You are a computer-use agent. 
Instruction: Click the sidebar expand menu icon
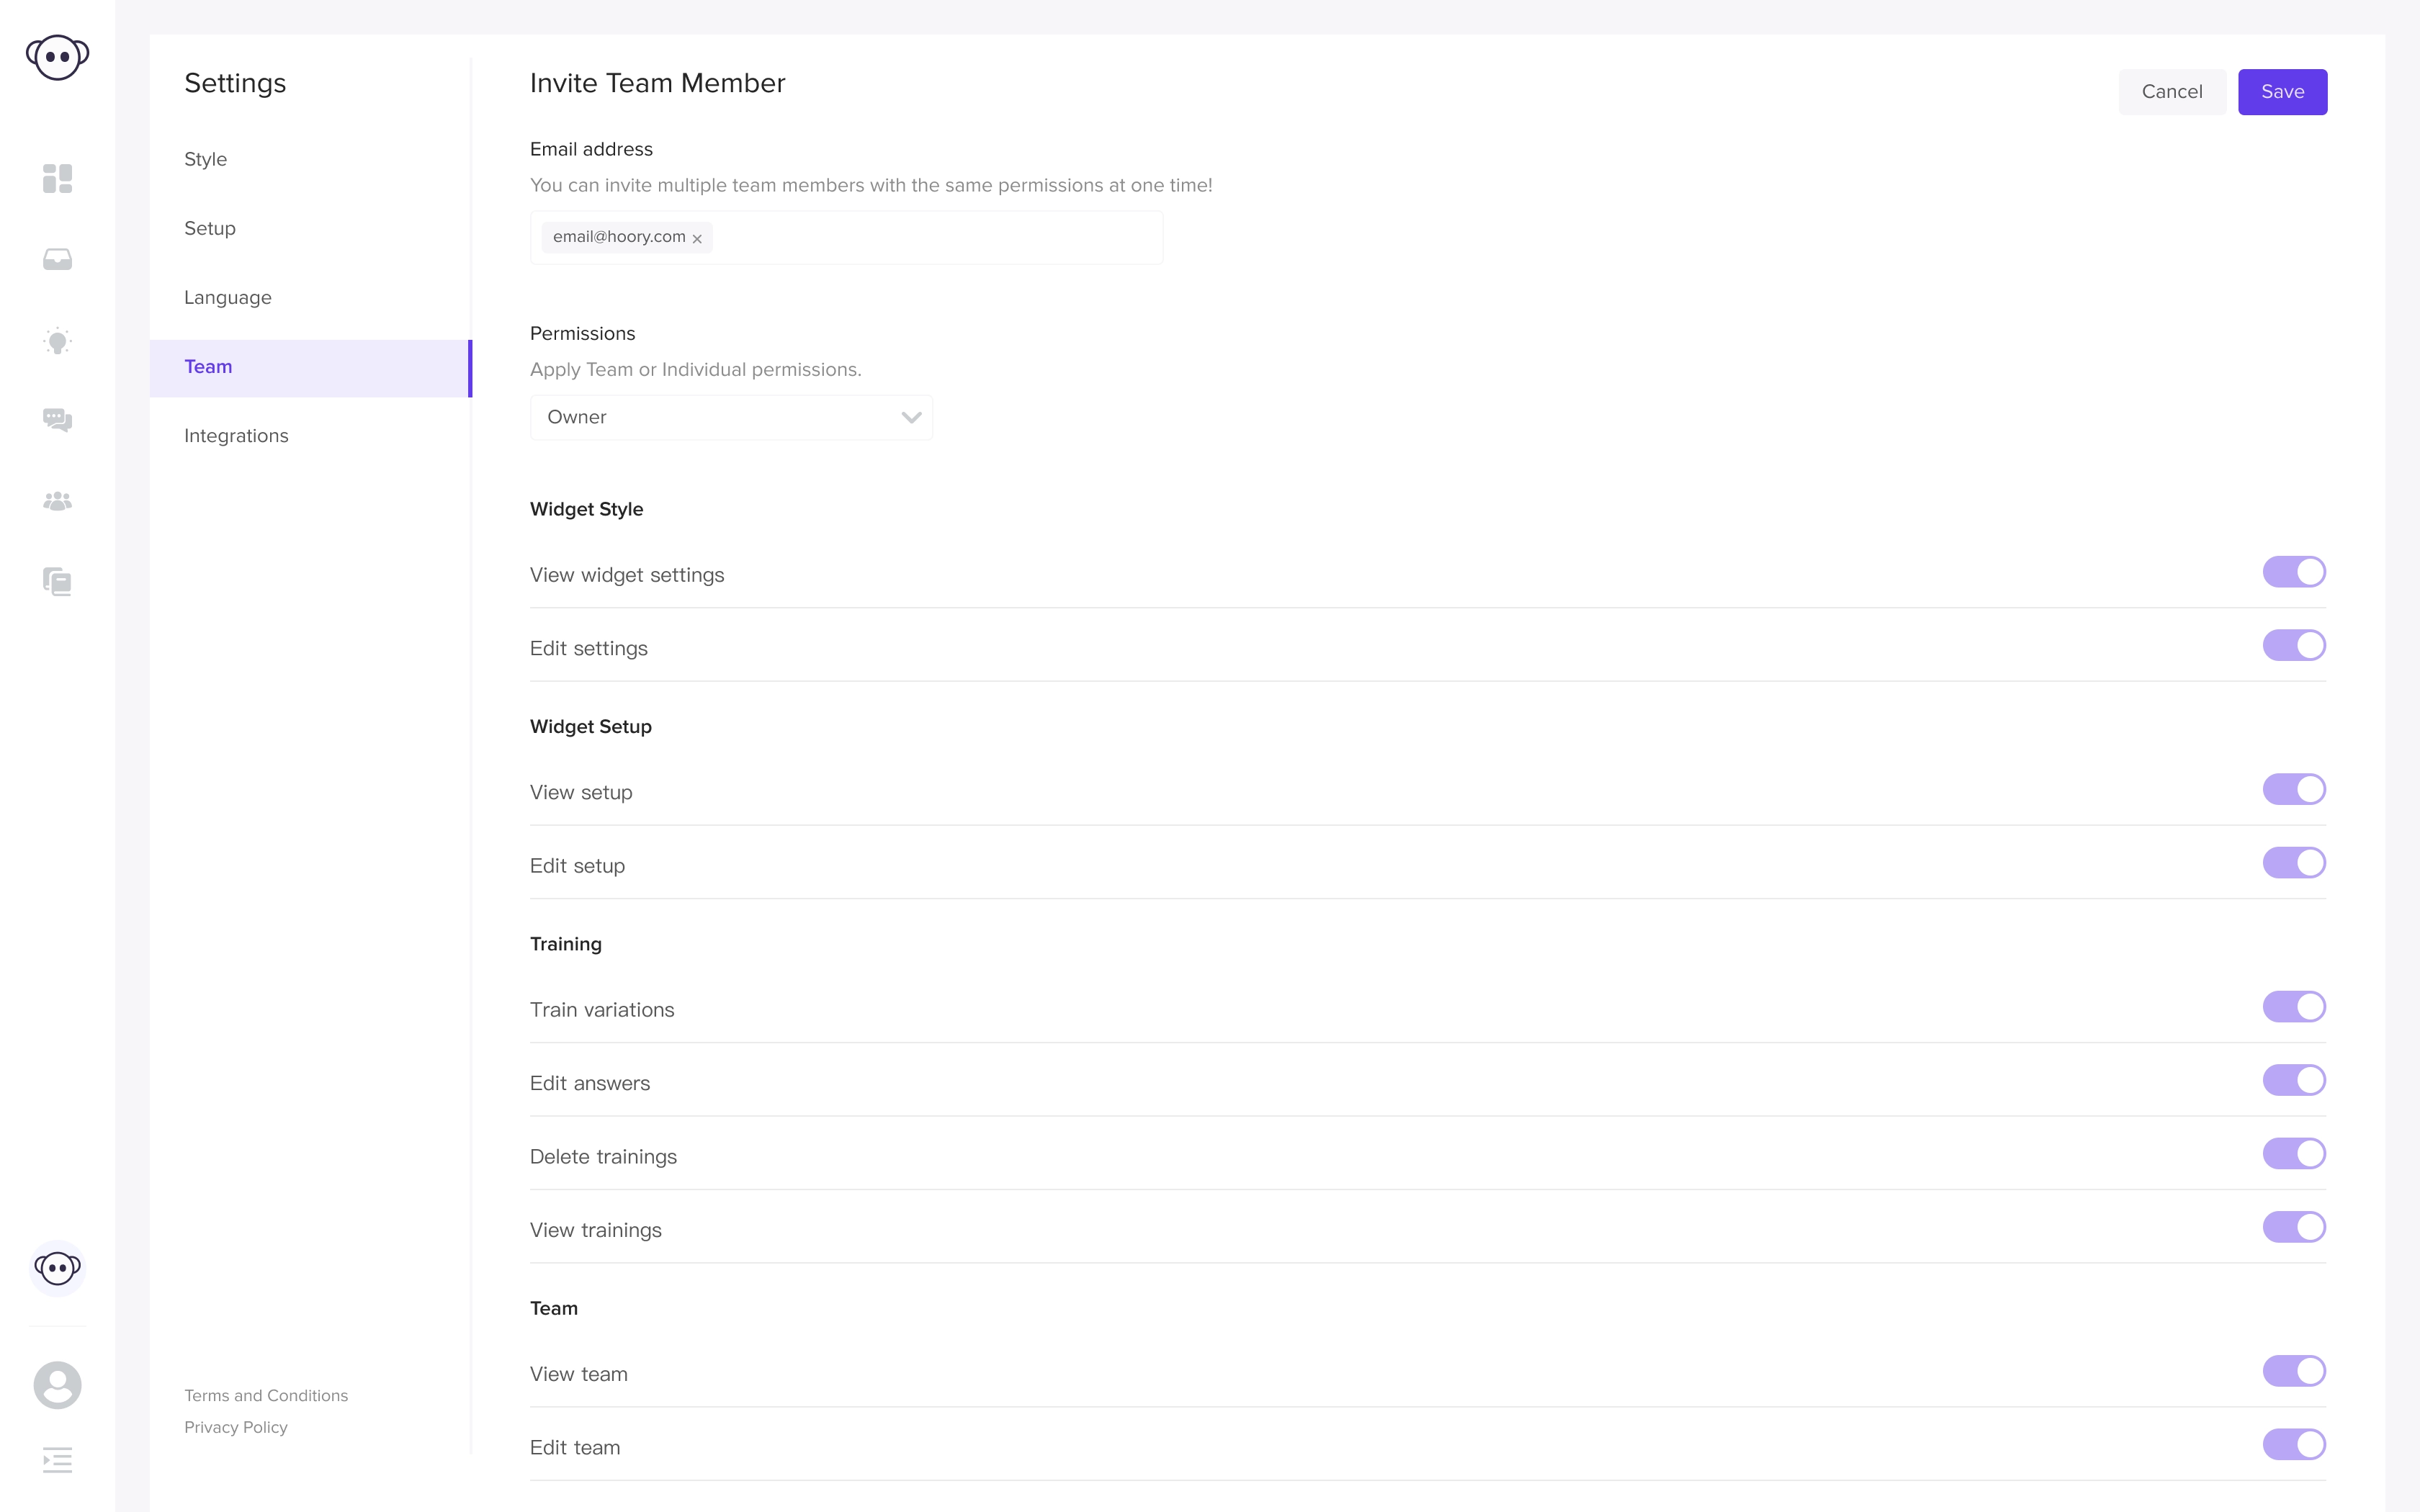click(x=57, y=1460)
